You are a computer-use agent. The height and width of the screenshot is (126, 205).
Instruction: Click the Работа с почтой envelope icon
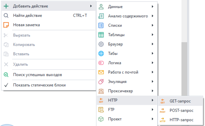tap(101, 72)
